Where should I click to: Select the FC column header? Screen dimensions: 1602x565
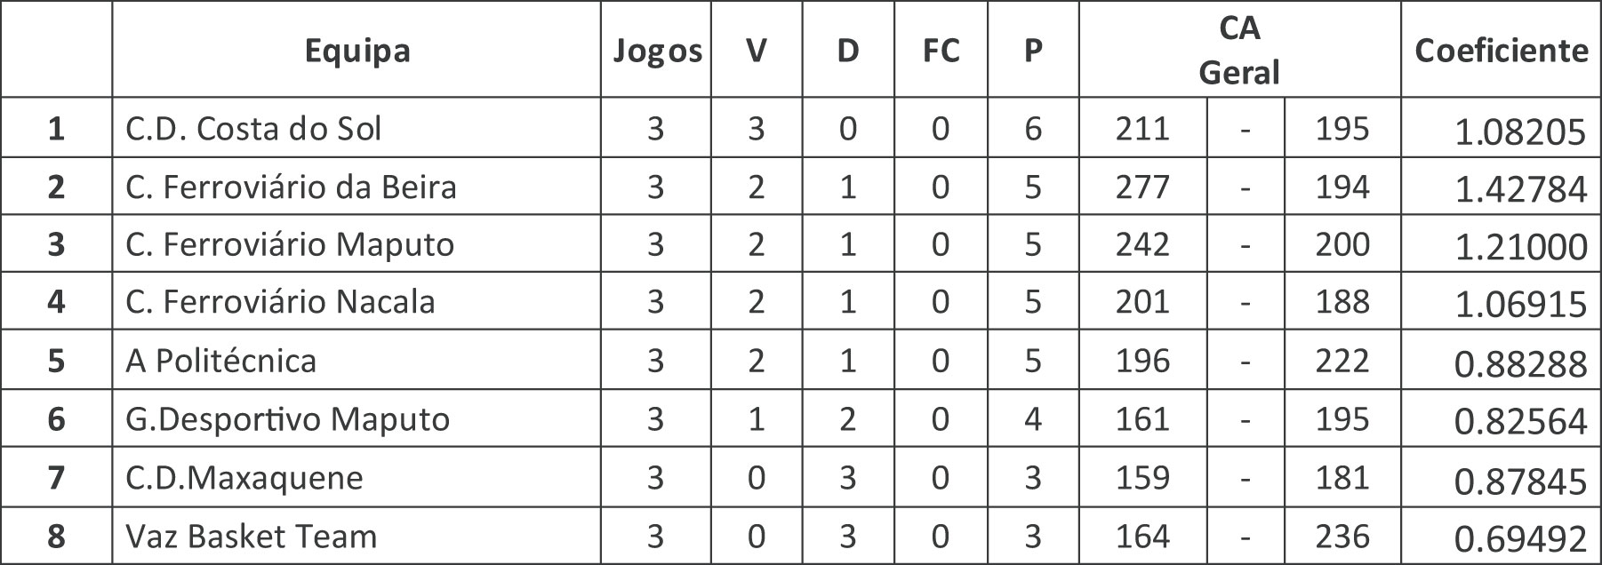[x=941, y=51]
